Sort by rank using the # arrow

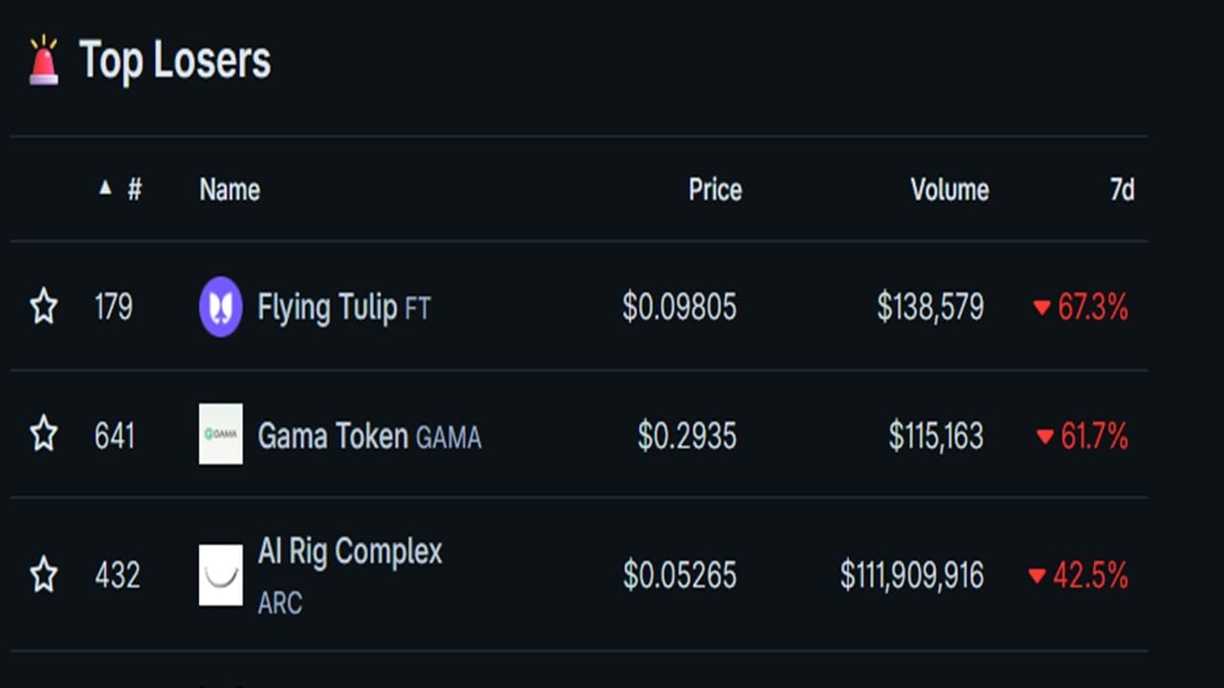(120, 189)
